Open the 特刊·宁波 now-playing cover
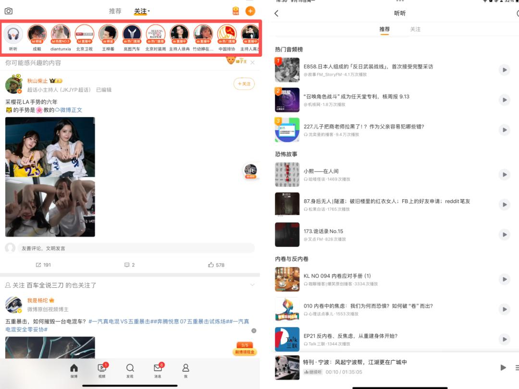 (x=287, y=367)
